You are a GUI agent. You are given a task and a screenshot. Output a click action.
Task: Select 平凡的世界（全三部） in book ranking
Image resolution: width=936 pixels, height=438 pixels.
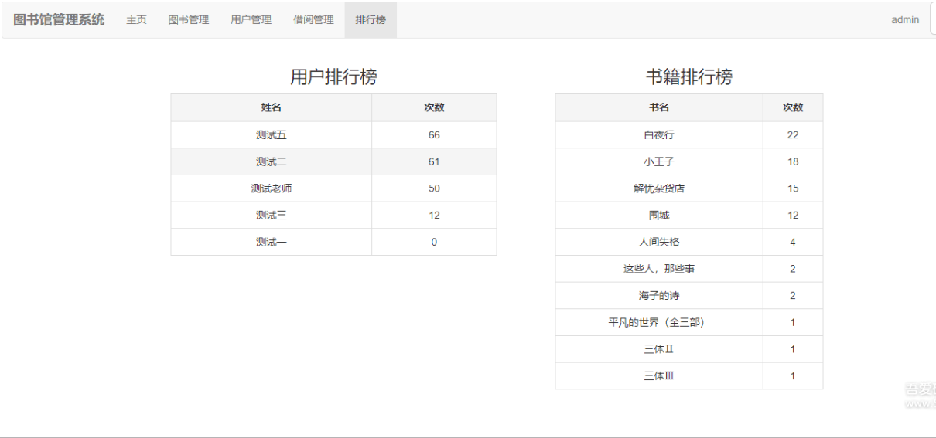tap(658, 323)
